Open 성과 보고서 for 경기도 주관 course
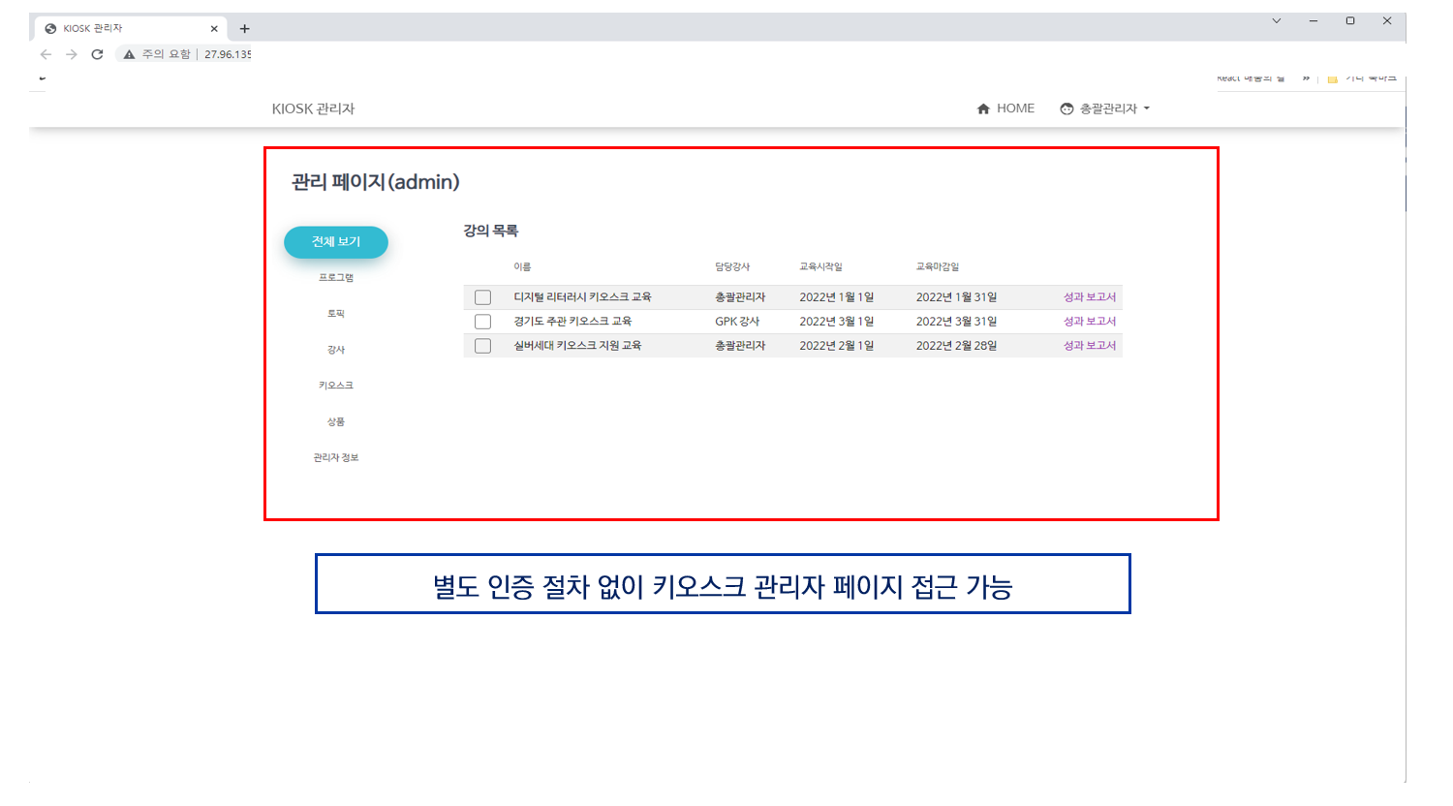Screen dimensions: 1453x806 pyautogui.click(x=1090, y=322)
